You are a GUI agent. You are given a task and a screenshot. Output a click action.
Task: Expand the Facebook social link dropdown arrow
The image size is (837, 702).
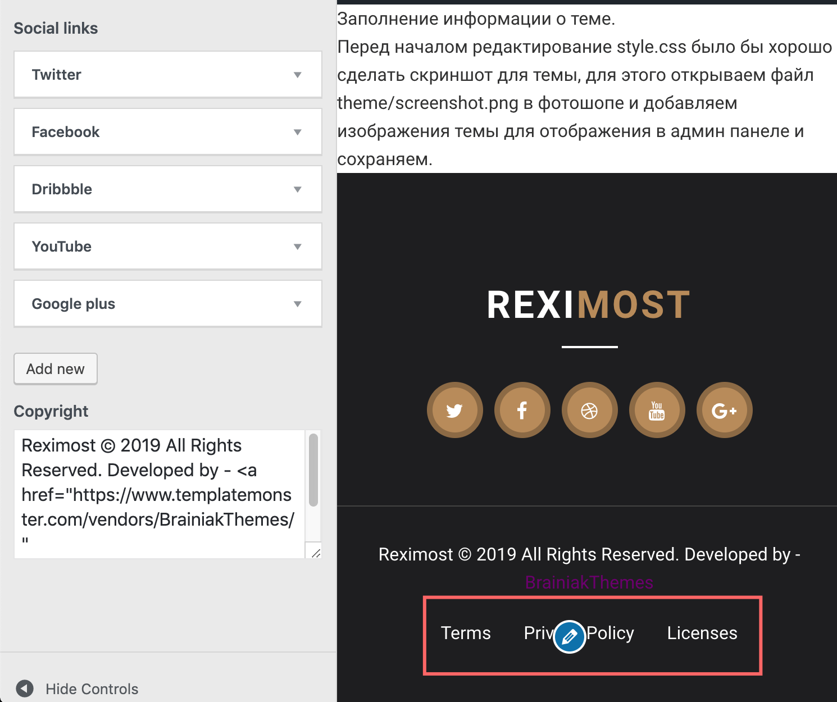point(298,132)
